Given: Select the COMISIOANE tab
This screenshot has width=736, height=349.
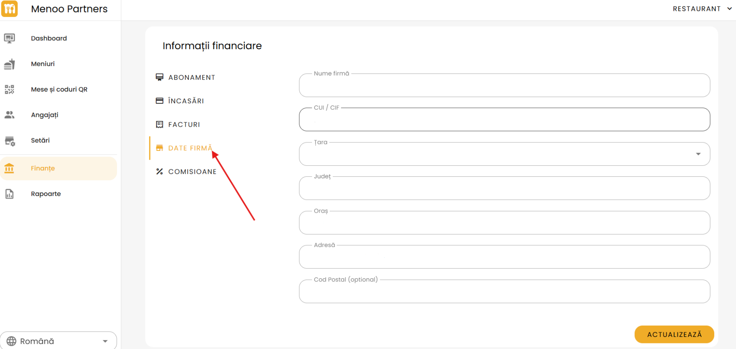Looking at the screenshot, I should pyautogui.click(x=192, y=172).
